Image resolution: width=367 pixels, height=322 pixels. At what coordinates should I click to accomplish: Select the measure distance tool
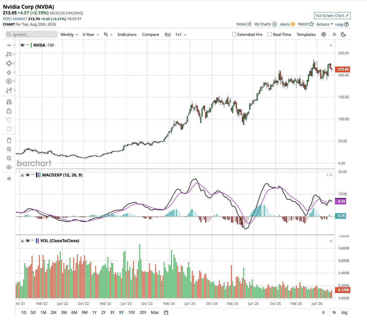[9, 90]
